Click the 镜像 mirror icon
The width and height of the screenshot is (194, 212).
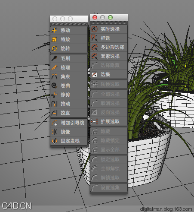pos(54,132)
